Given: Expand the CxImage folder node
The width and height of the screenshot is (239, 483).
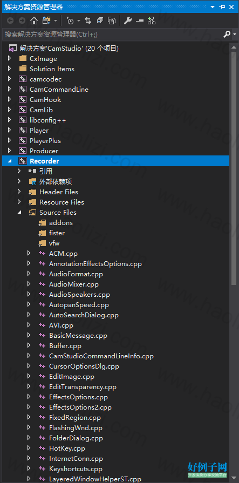Looking at the screenshot, I should pos(9,58).
